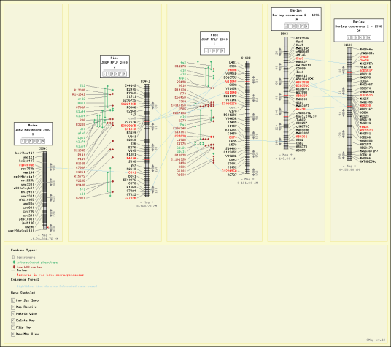The height and width of the screenshot is (347, 391).
Task: Click marker W578 on Rice map 1
Action: coord(233,145)
